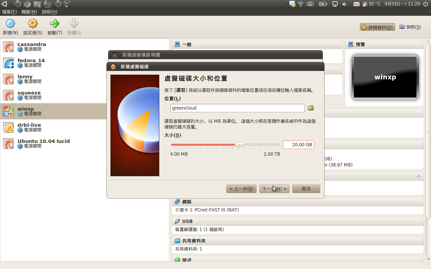Open the 說明(H) help menu

coord(49,12)
